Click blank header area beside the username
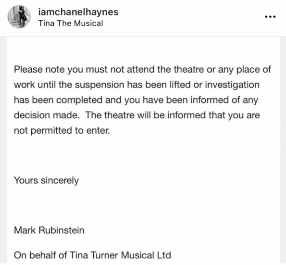Screen dimensions: 286x265 click(191, 17)
